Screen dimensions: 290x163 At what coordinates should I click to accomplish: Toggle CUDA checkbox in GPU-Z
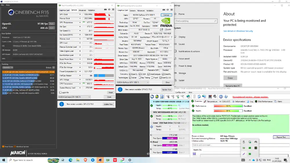point(140,74)
